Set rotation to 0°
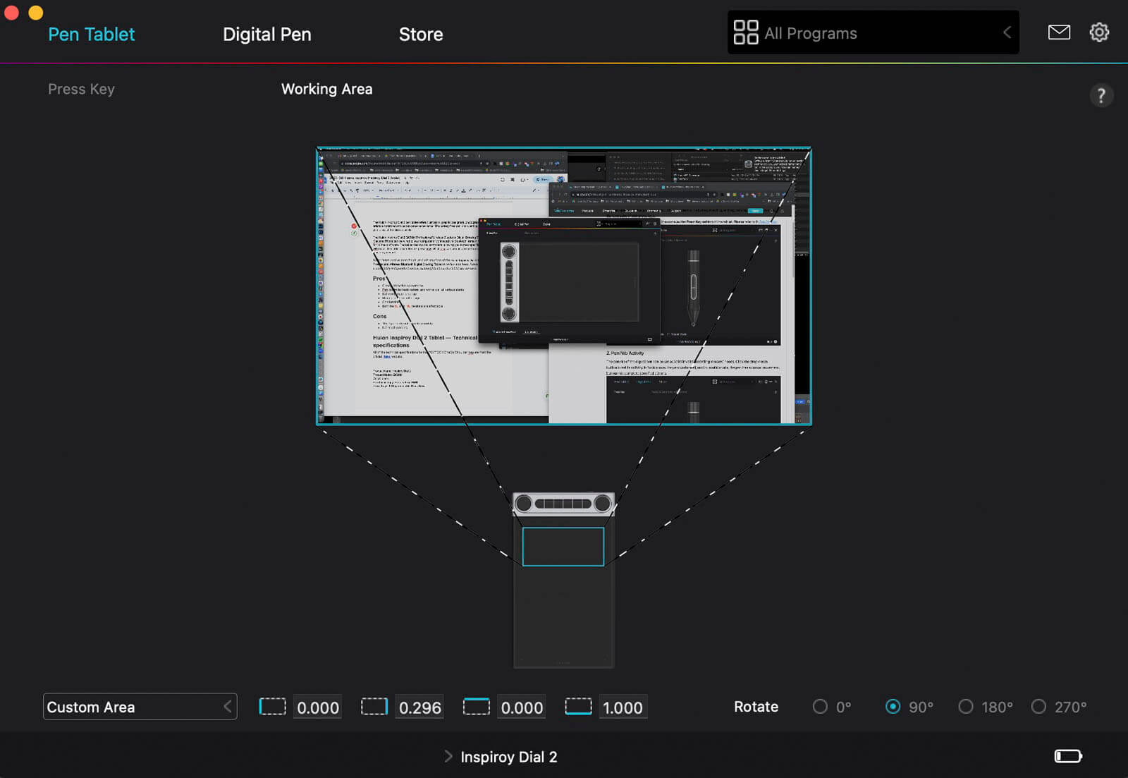Screen dimensions: 1128x778 click(820, 707)
